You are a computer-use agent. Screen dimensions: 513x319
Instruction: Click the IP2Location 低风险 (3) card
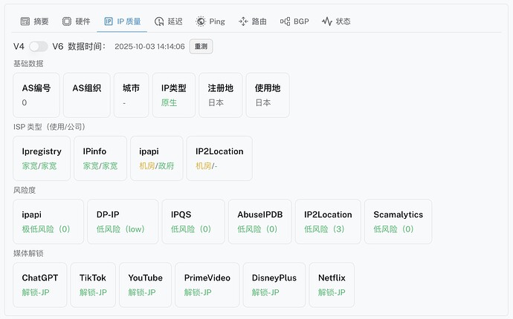[x=328, y=221]
